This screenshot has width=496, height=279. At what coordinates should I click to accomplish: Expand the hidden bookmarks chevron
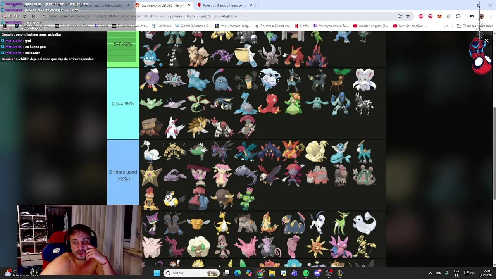pyautogui.click(x=446, y=26)
